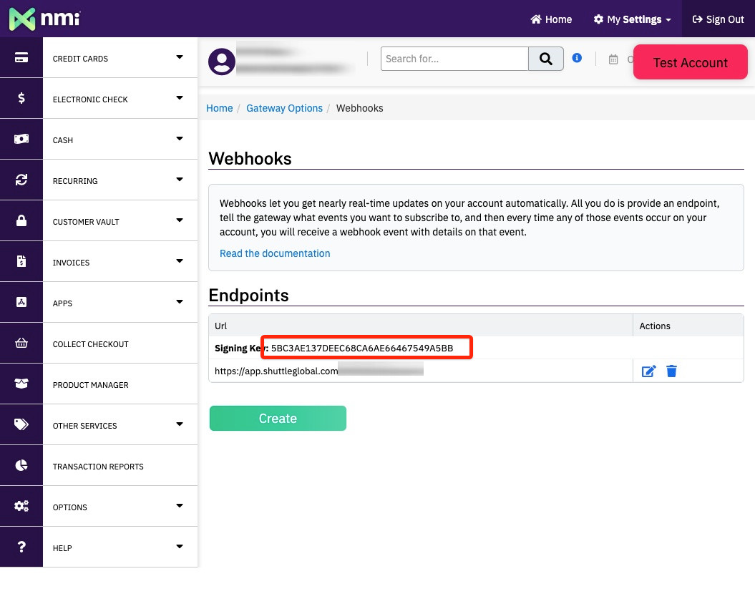Screen dimensions: 755x609
Task: Expand the Electronic Check menu arrow
Action: 180,98
